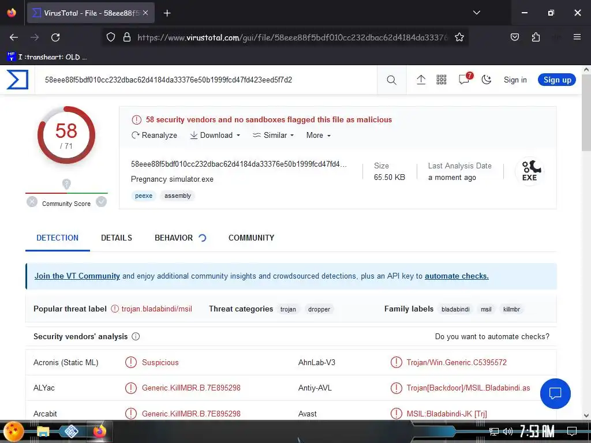
Task: Click Antiy-AVL Trojan[Backdoor]/MSIL.Bladabindi.as result
Action: click(468, 388)
